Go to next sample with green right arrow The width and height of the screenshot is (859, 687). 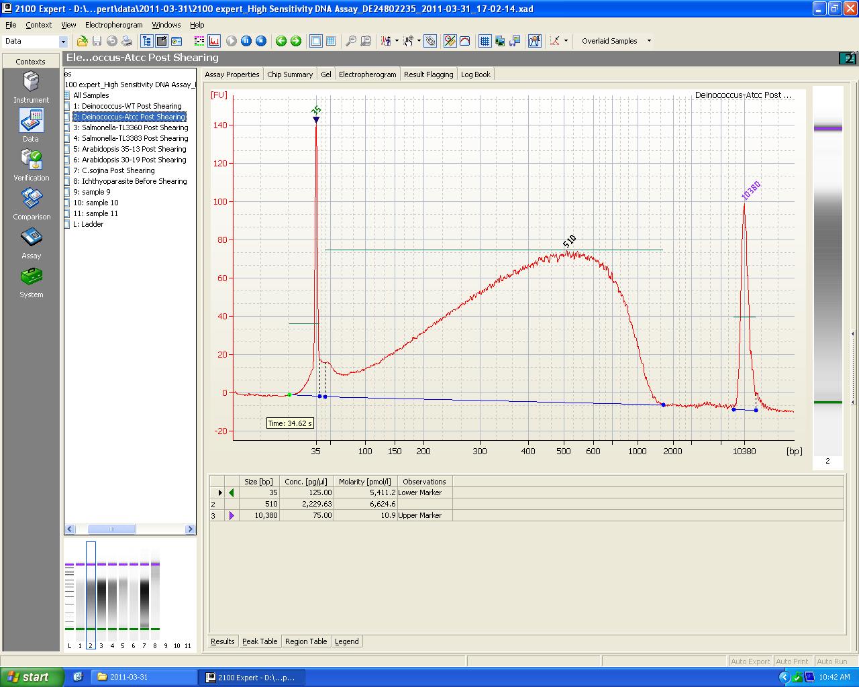tap(295, 41)
